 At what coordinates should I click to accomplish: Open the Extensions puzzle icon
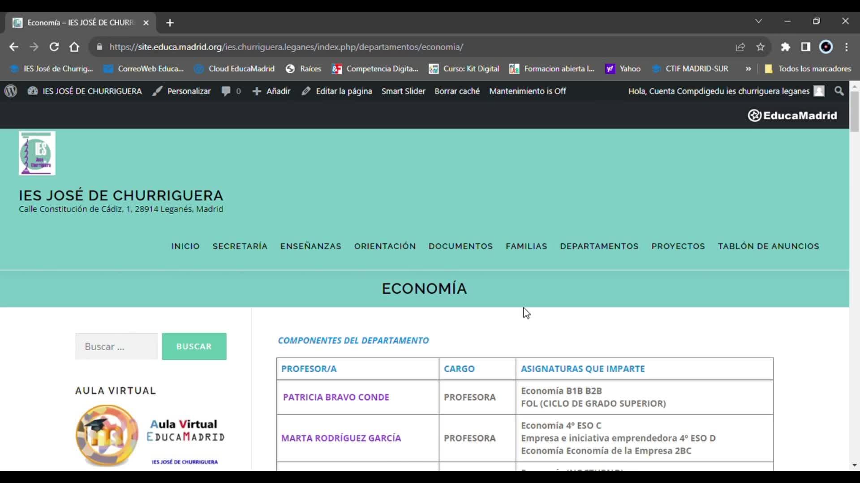coord(785,47)
